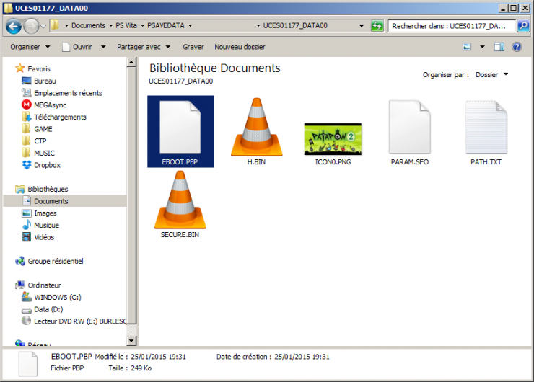534x382 pixels.
Task: Open Organiser par Dossier dropdown
Action: [491, 74]
